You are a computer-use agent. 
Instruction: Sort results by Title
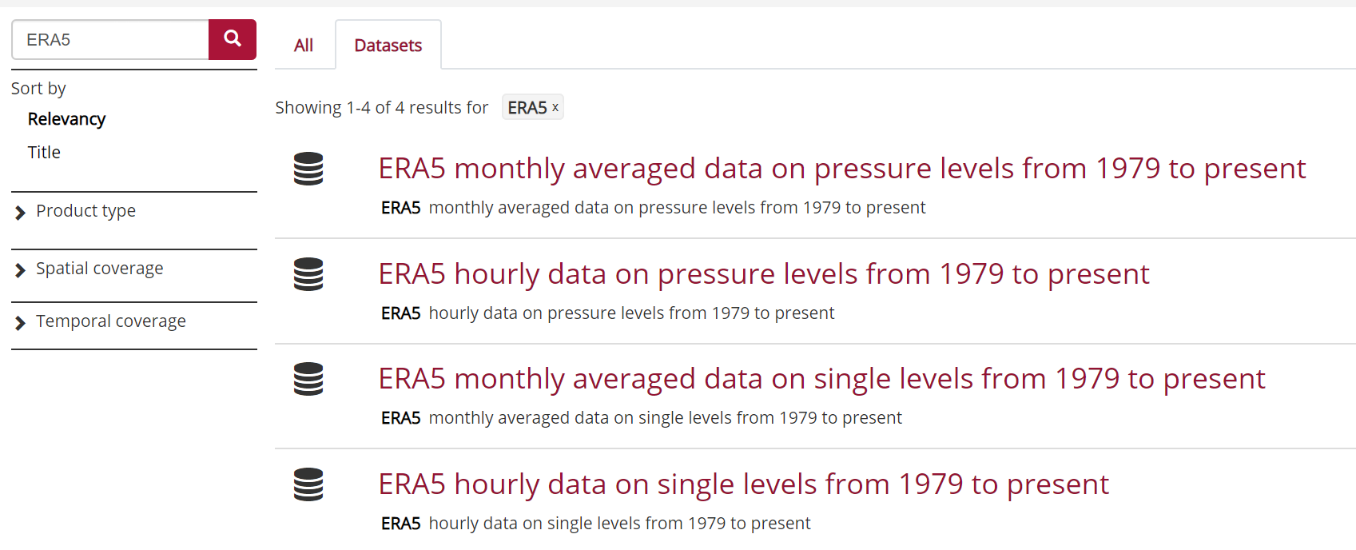(x=44, y=153)
